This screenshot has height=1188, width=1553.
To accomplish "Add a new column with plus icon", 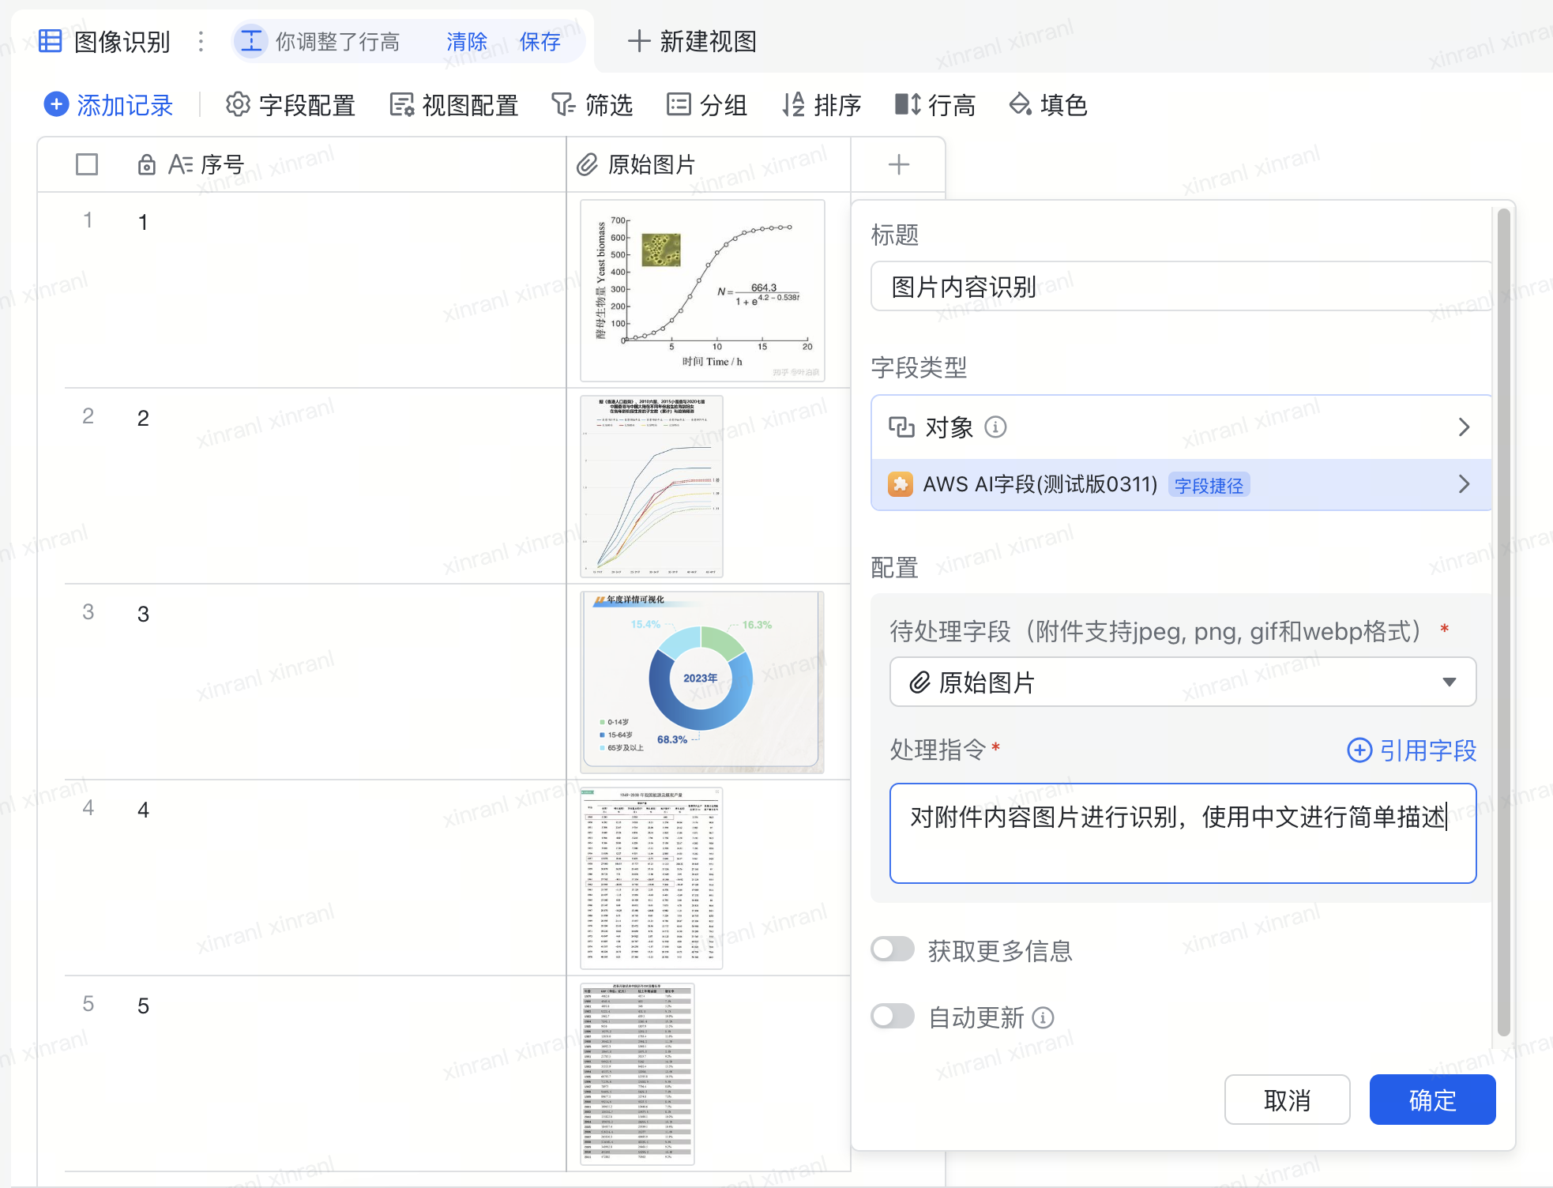I will coord(898,164).
